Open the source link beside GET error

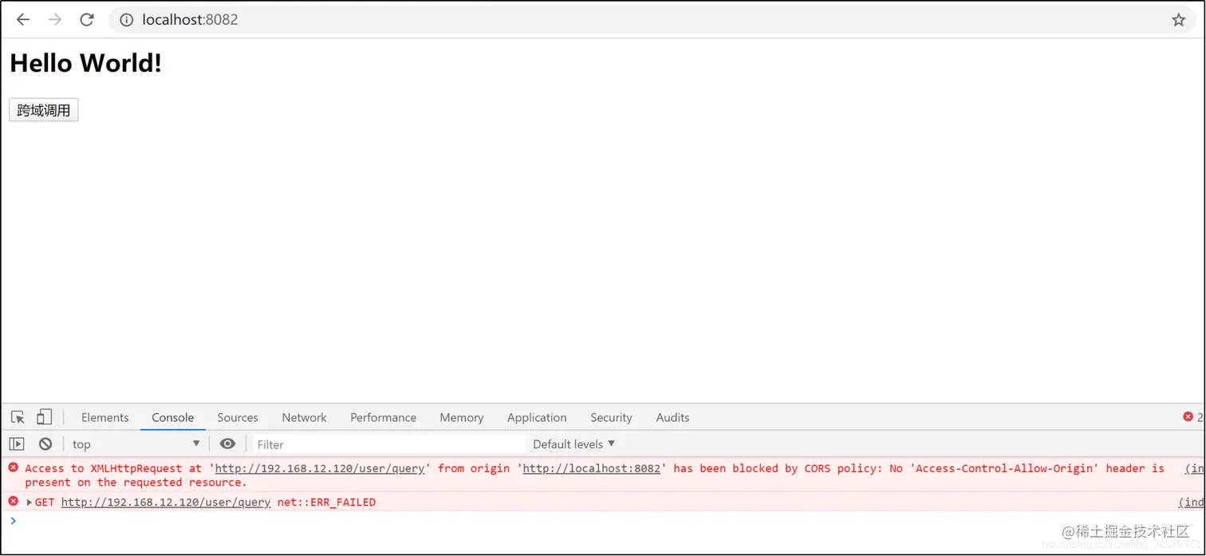pos(1192,503)
